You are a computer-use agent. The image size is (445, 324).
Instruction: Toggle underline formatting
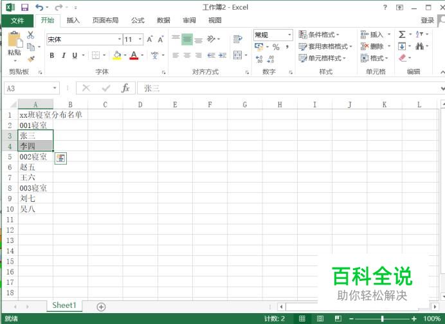coord(75,55)
